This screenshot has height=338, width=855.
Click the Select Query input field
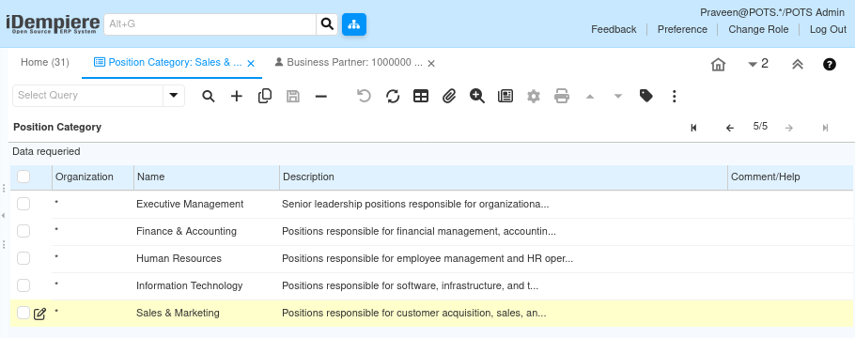87,96
